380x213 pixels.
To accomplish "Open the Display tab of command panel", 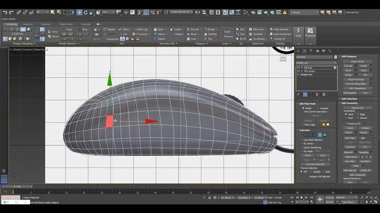I will (324, 51).
